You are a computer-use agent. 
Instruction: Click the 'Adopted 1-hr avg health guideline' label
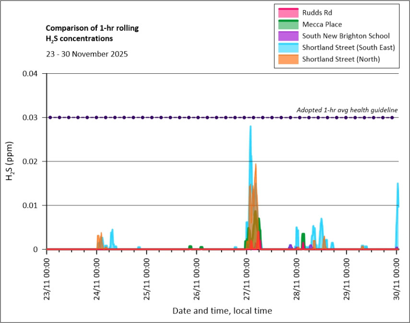[347, 110]
